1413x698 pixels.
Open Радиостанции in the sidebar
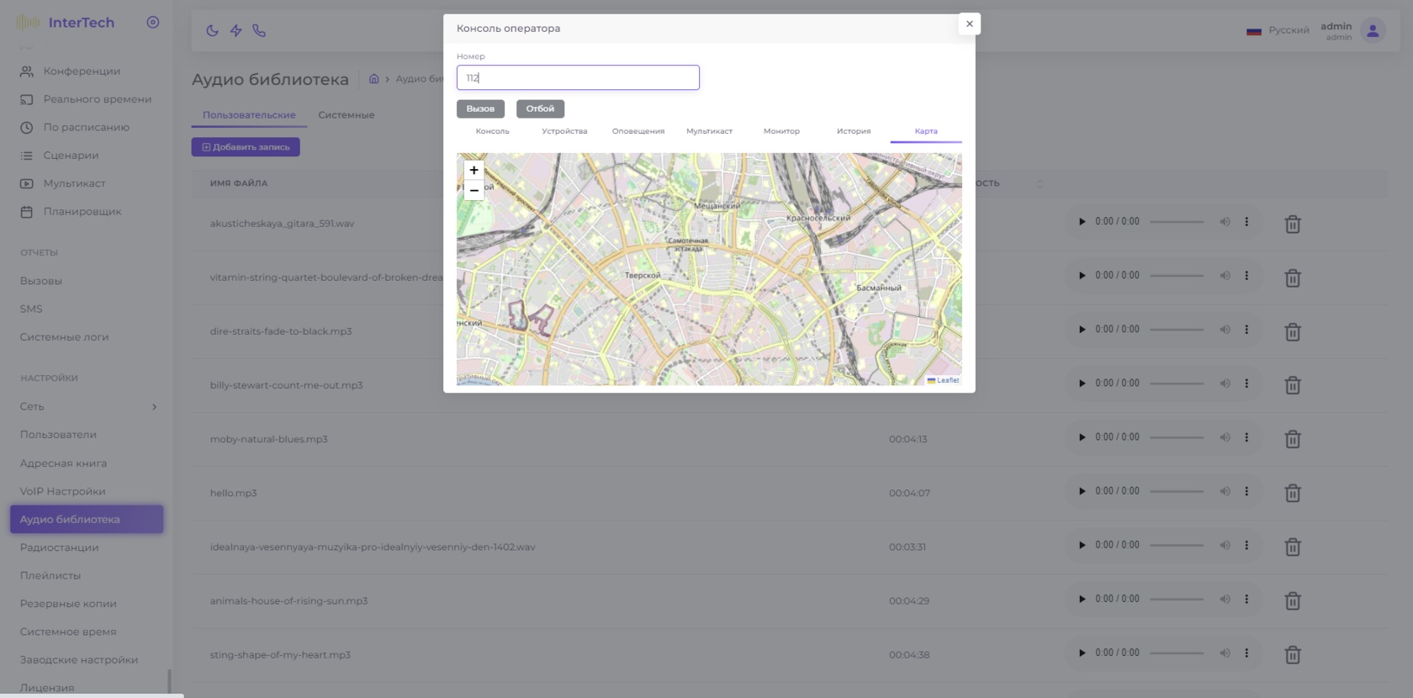coord(59,547)
